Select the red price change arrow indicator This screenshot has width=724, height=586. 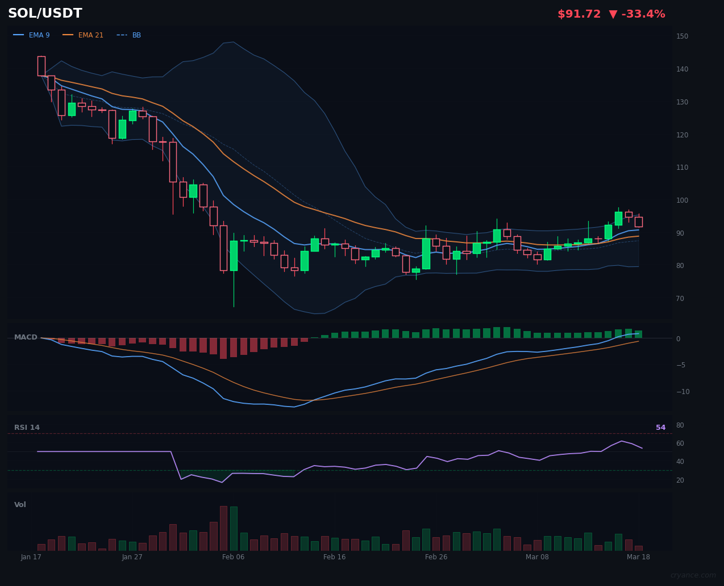click(613, 14)
